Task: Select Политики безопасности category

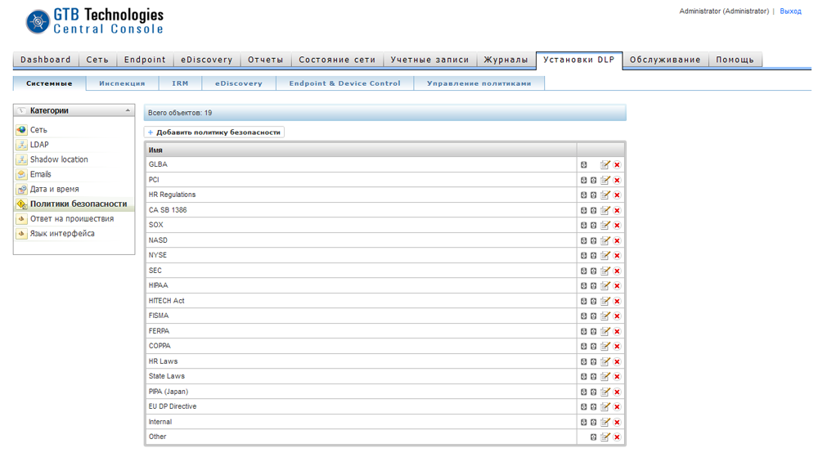Action: pyautogui.click(x=79, y=204)
